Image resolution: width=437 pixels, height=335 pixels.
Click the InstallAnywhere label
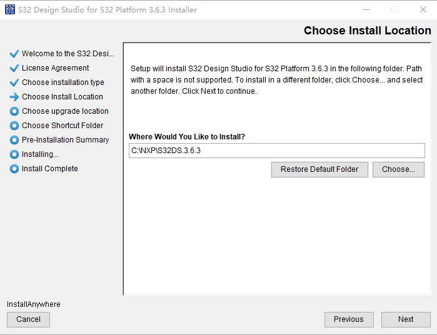point(33,304)
